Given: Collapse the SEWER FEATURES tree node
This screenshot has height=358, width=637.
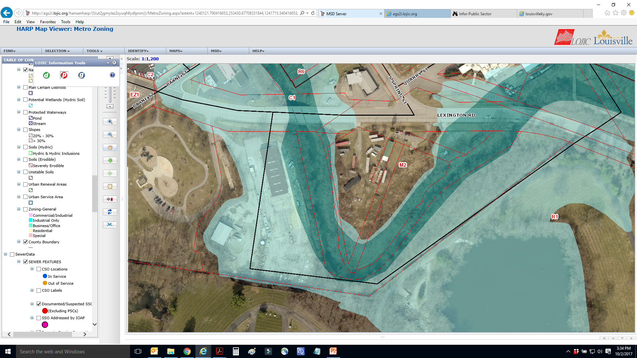Looking at the screenshot, I should point(19,262).
